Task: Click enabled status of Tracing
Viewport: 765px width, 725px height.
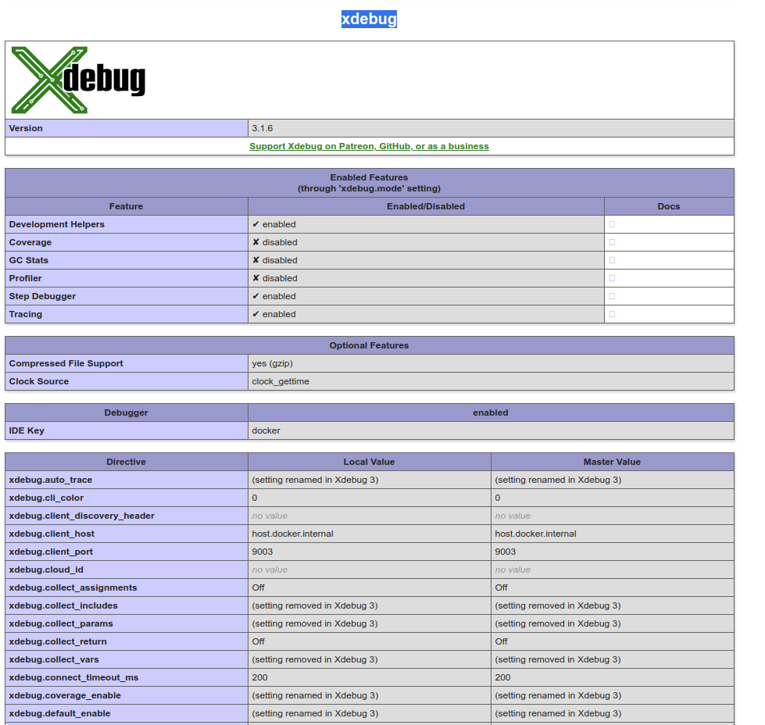Action: 273,314
